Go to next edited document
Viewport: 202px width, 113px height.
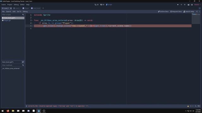[199, 12]
